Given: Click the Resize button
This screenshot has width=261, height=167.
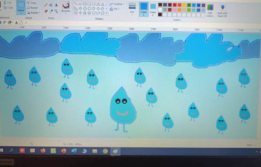Looking at the screenshot, I should 32,8.
